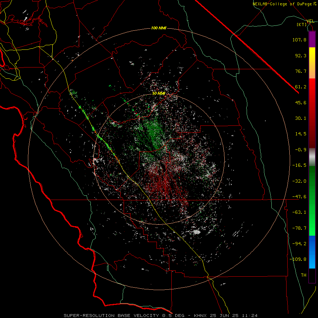Click the 100 NMI range ring label
Viewport: 318px width, 318px height.
pos(159,28)
